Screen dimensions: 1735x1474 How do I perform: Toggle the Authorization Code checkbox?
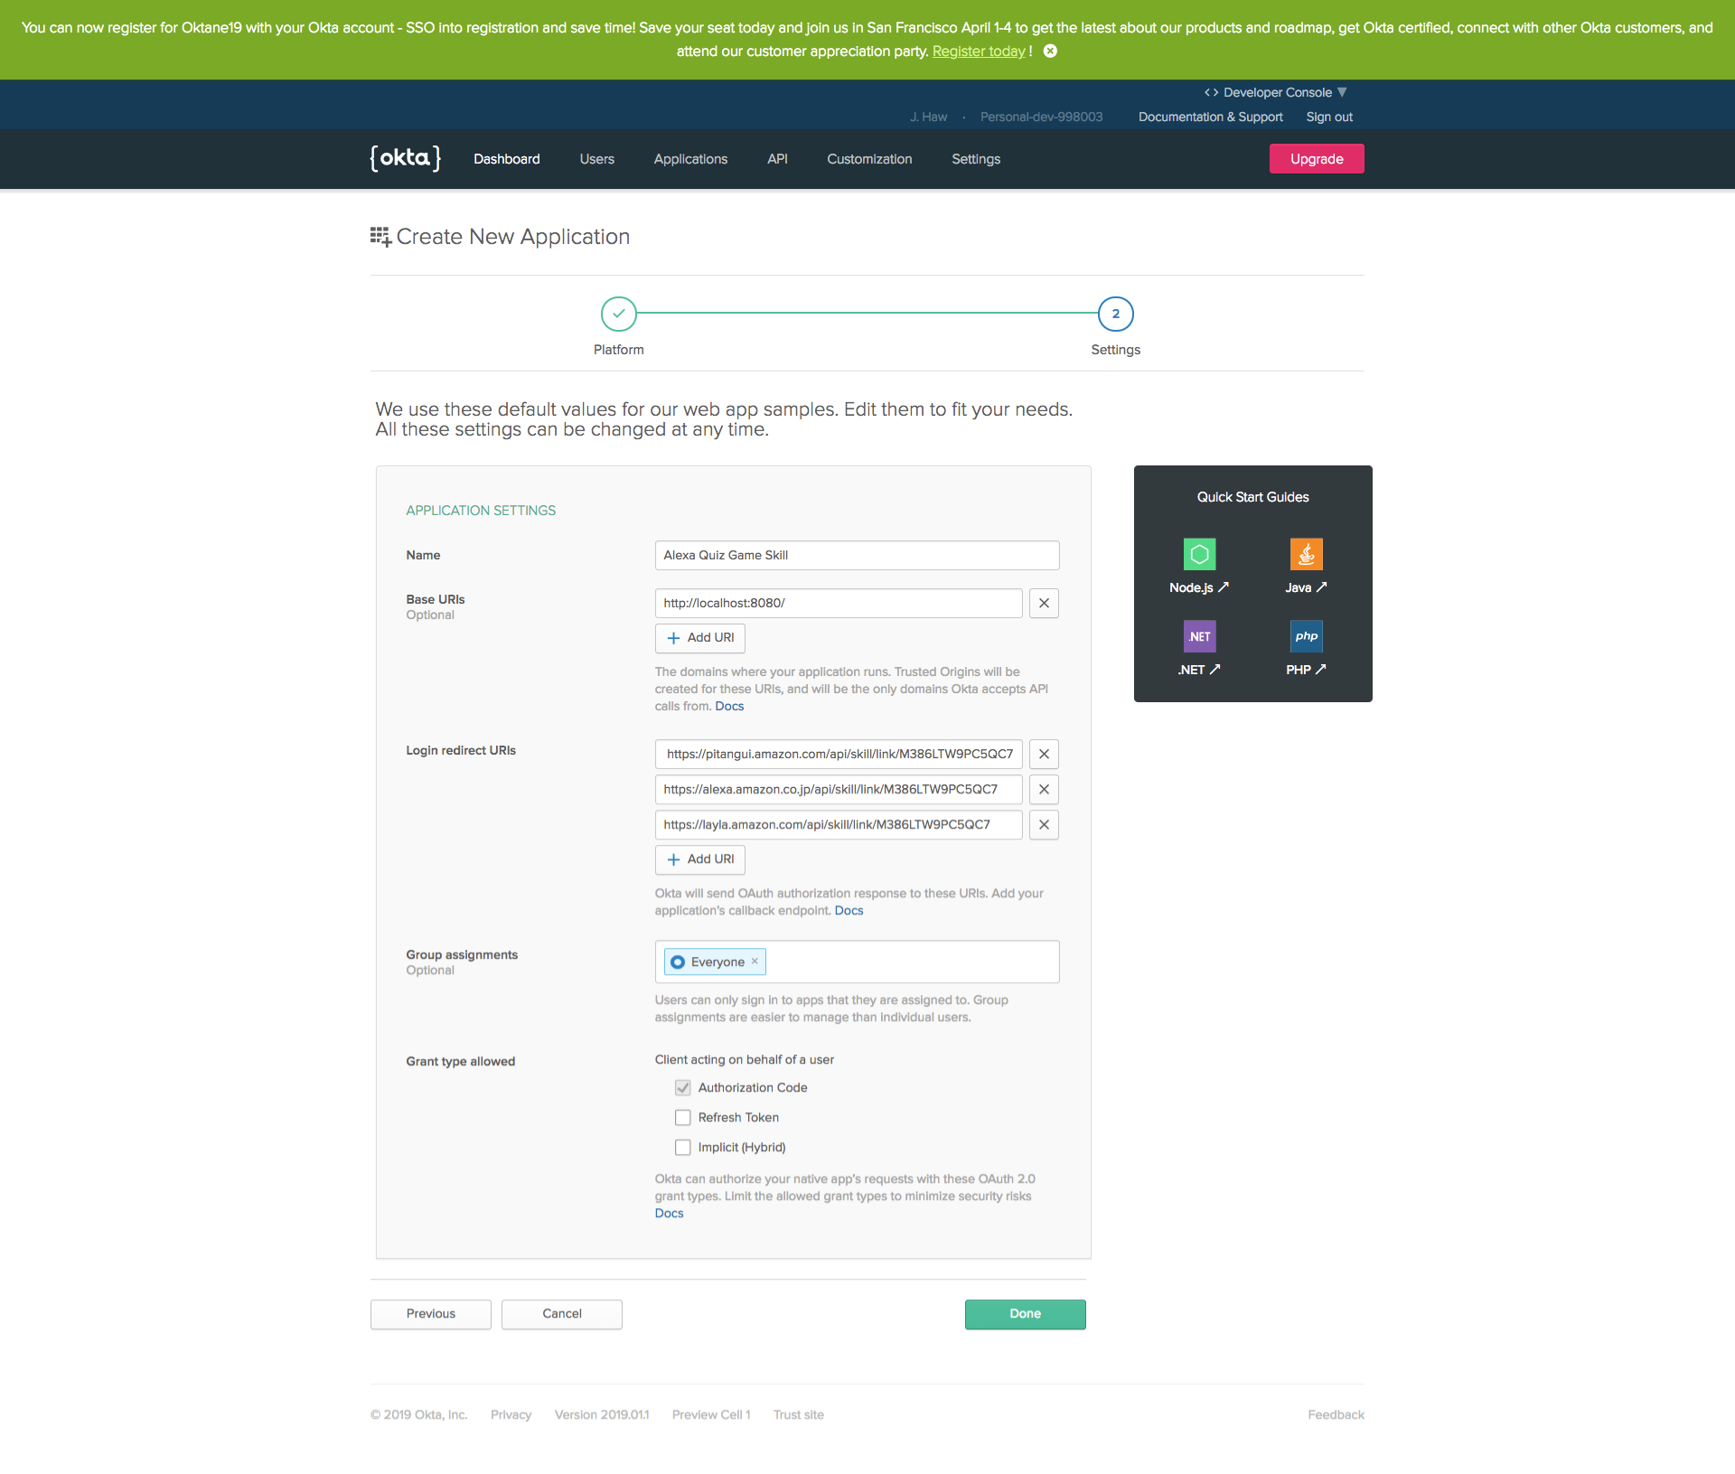682,1086
